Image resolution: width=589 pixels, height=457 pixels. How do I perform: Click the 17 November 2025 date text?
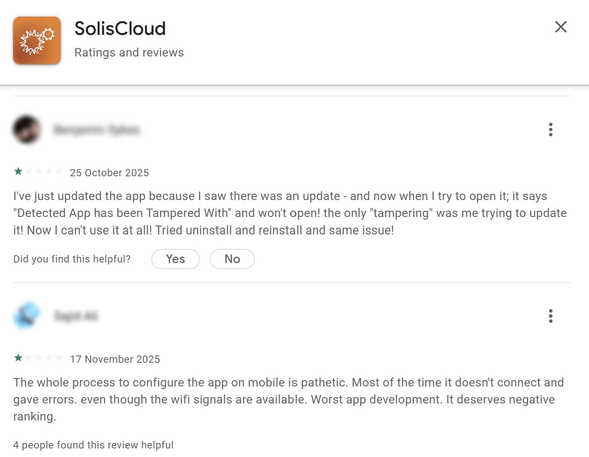tap(115, 359)
